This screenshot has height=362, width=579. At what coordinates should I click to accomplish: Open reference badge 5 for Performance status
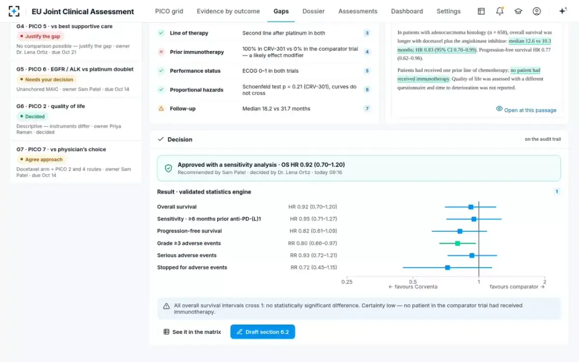(x=367, y=70)
